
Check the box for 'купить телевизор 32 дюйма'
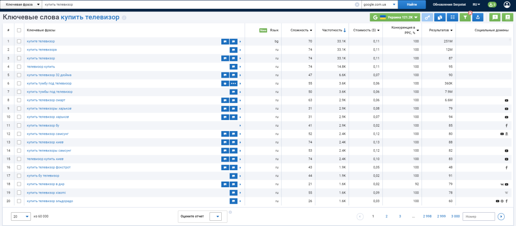tap(19, 75)
